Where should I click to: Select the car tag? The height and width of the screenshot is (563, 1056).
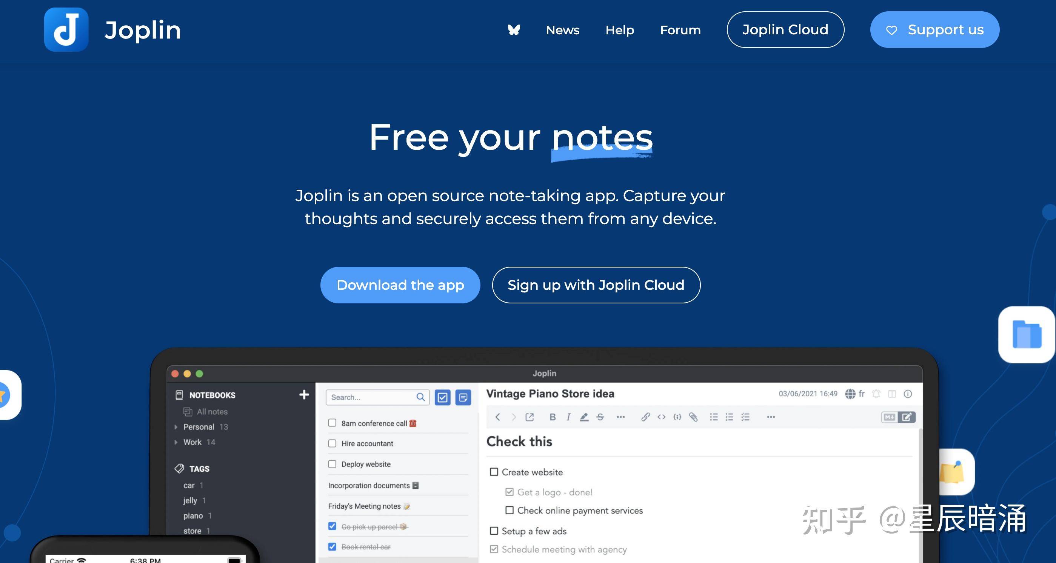pyautogui.click(x=189, y=486)
